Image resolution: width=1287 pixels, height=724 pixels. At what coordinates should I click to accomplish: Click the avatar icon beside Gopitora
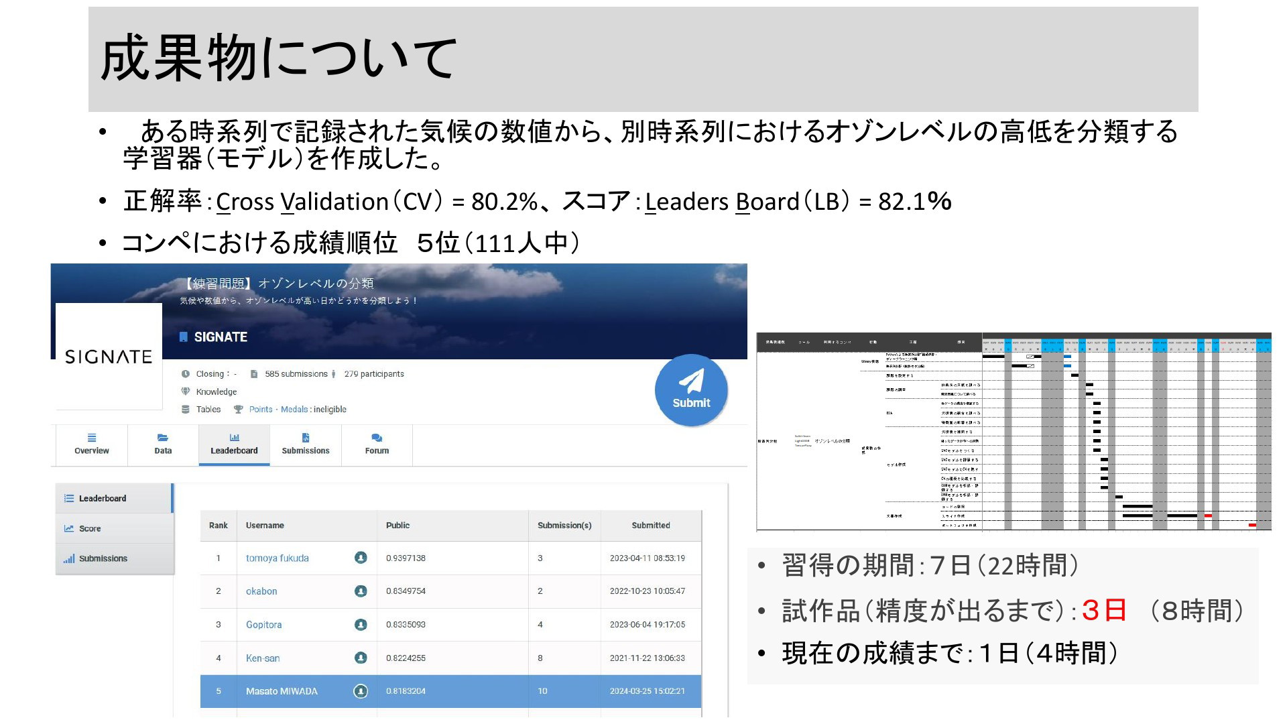tap(361, 625)
